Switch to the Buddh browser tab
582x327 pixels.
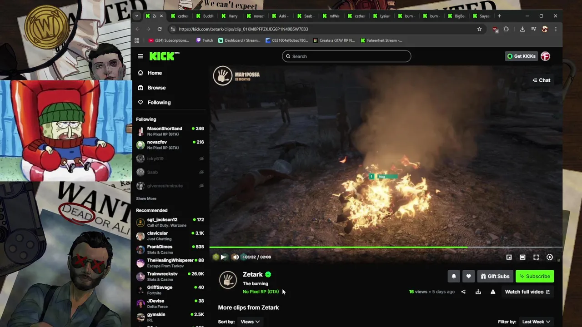pyautogui.click(x=206, y=16)
